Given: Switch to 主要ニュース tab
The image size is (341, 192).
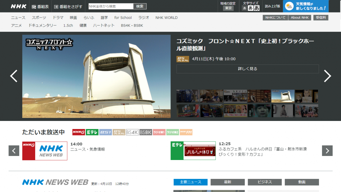Looking at the screenshot, I should pyautogui.click(x=190, y=182).
